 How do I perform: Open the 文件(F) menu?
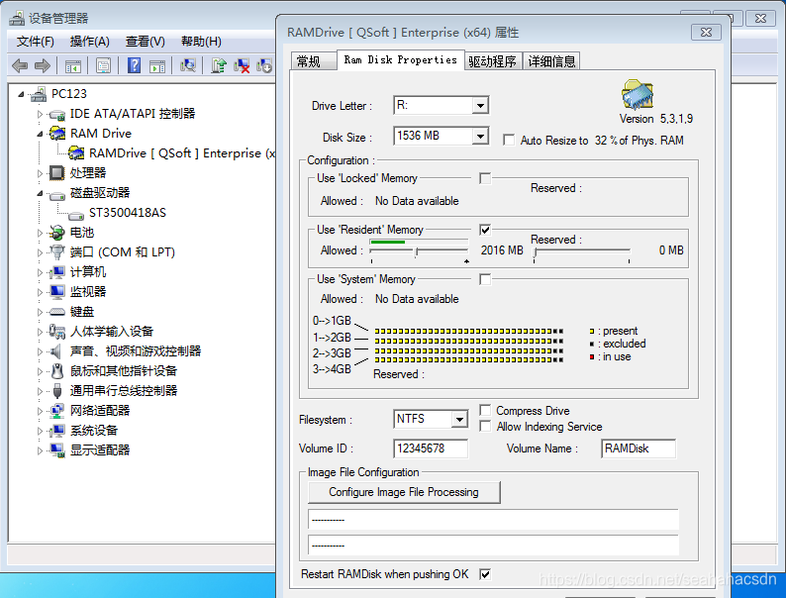[35, 42]
